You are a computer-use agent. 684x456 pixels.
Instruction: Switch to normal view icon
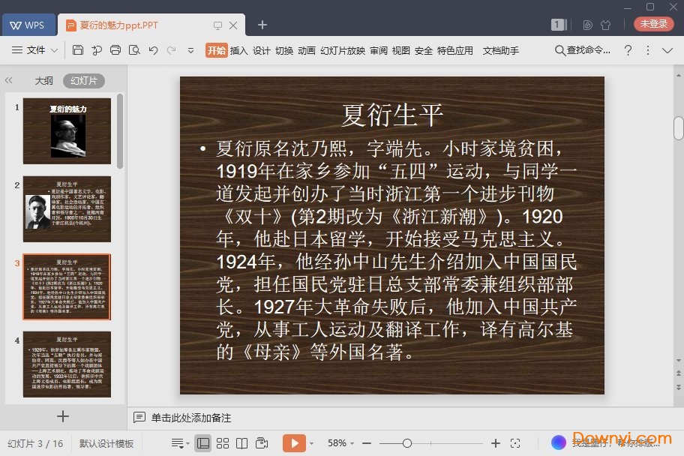202,443
